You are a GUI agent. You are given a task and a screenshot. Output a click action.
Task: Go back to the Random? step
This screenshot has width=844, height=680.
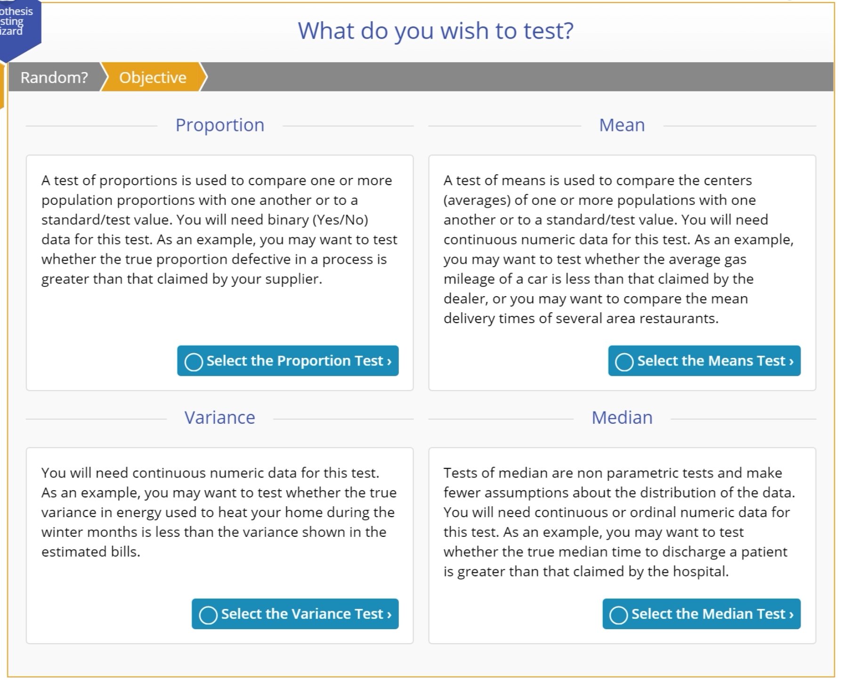54,77
